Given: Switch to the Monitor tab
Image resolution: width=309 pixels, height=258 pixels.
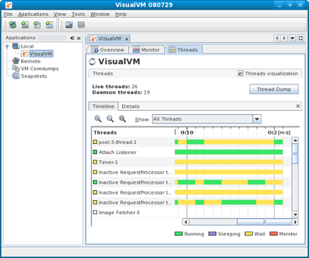Looking at the screenshot, I should tap(146, 50).
